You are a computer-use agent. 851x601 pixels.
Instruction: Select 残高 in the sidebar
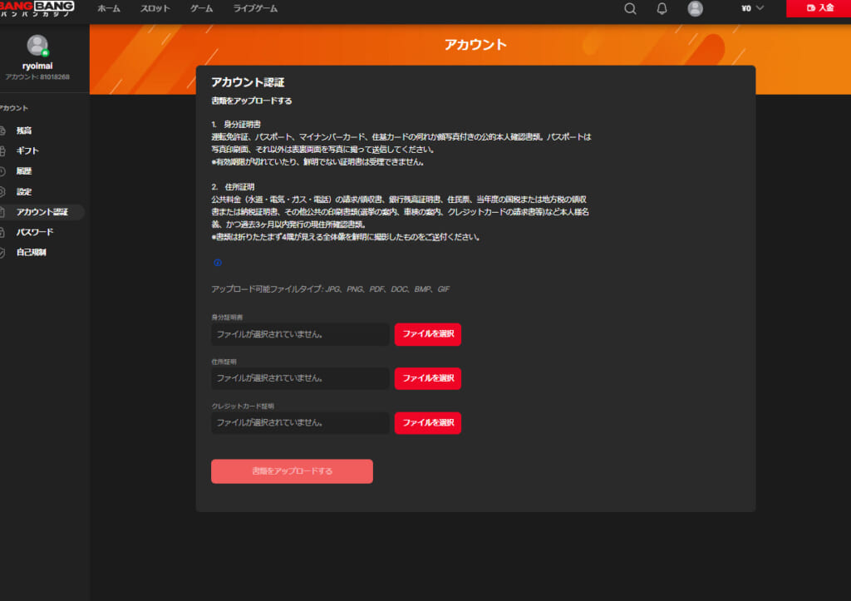coord(24,131)
